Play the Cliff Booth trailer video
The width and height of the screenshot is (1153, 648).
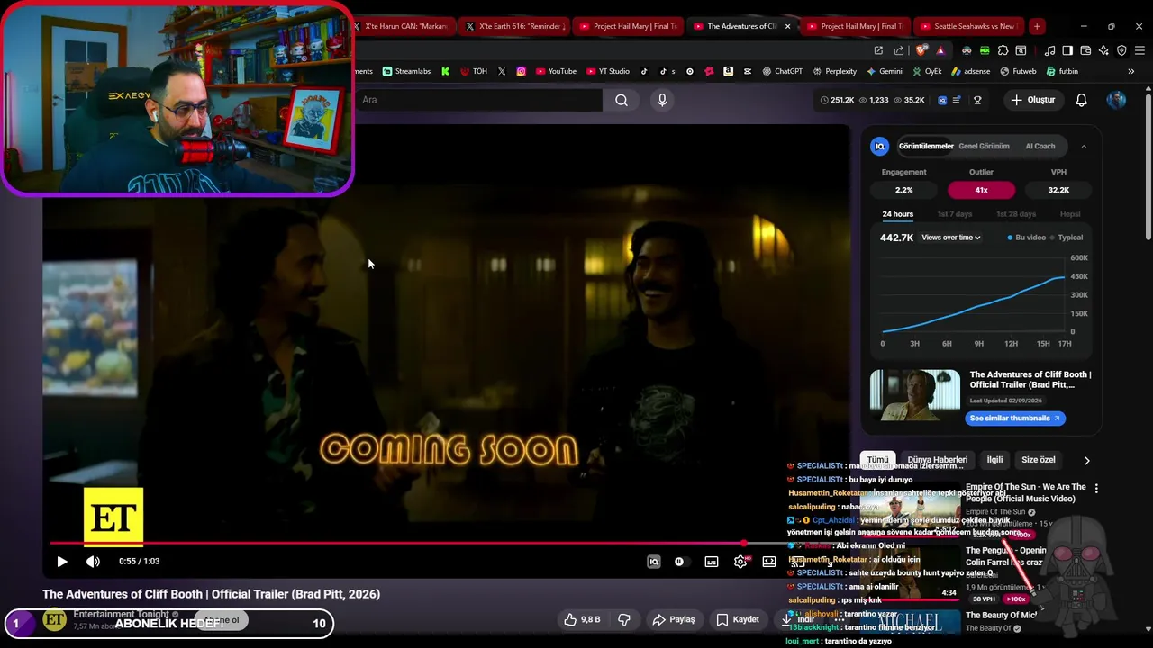62,562
